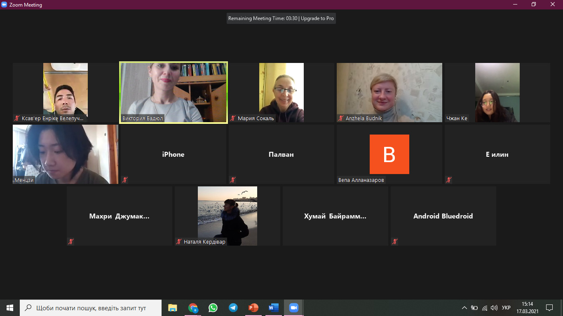Open Google Chrome from the taskbar

coord(192,308)
